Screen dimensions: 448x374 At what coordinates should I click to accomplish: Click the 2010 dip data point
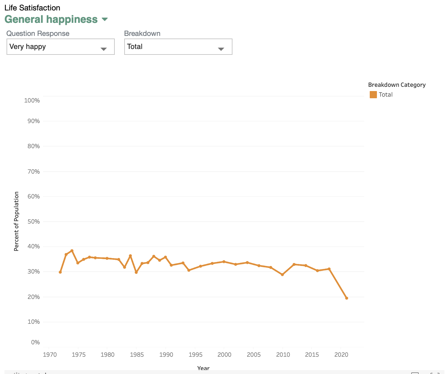pyautogui.click(x=282, y=274)
